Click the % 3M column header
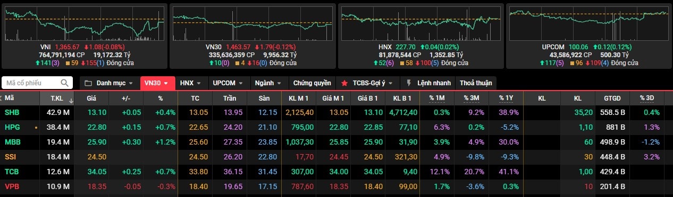The height and width of the screenshot is (197, 673). click(472, 98)
